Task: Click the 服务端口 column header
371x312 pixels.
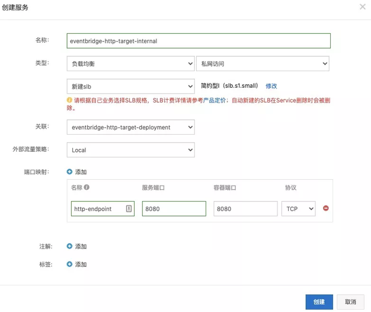Action: tap(153, 187)
